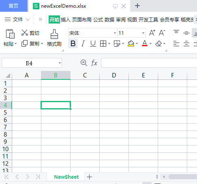
Task: Add a new worksheet with plus button
Action: [x=89, y=177]
